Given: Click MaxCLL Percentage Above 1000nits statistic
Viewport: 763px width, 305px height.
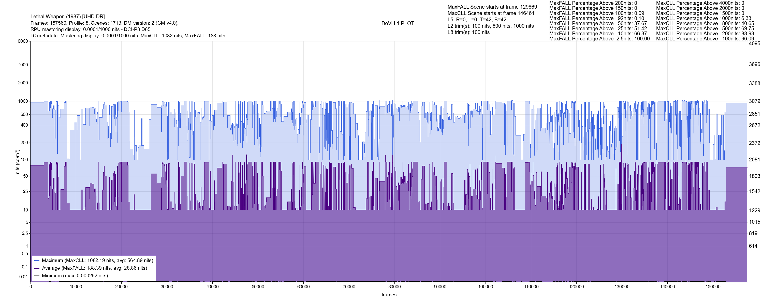Looking at the screenshot, I should click(x=703, y=18).
